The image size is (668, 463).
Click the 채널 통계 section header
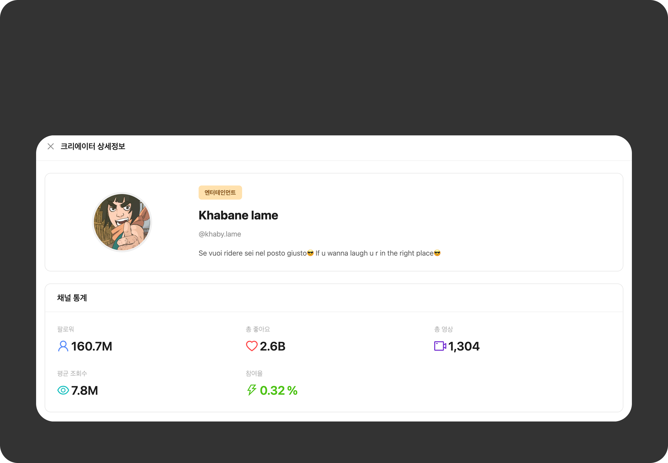coord(72,298)
